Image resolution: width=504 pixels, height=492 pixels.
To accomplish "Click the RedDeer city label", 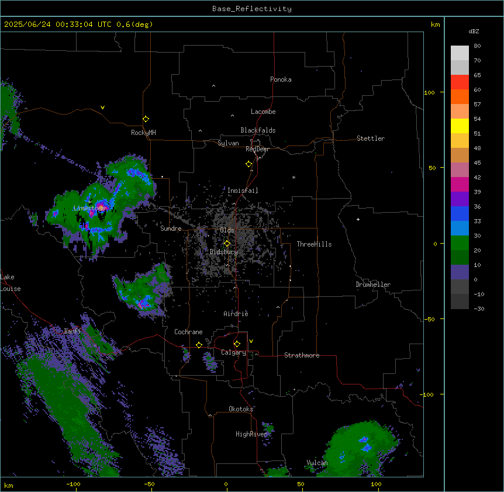I will click(257, 149).
